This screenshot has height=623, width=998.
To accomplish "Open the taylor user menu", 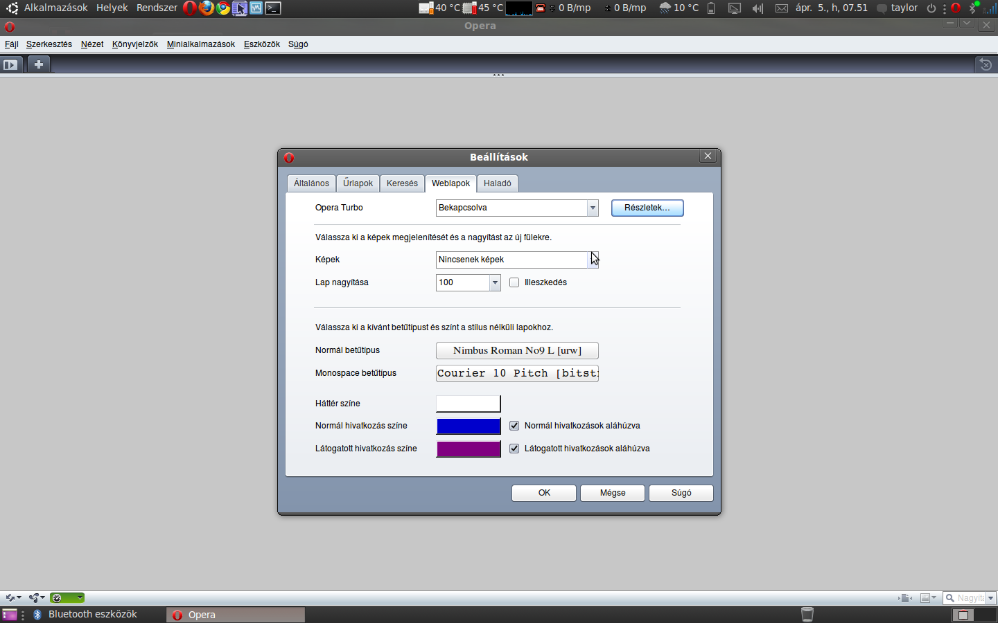I will coord(898,8).
